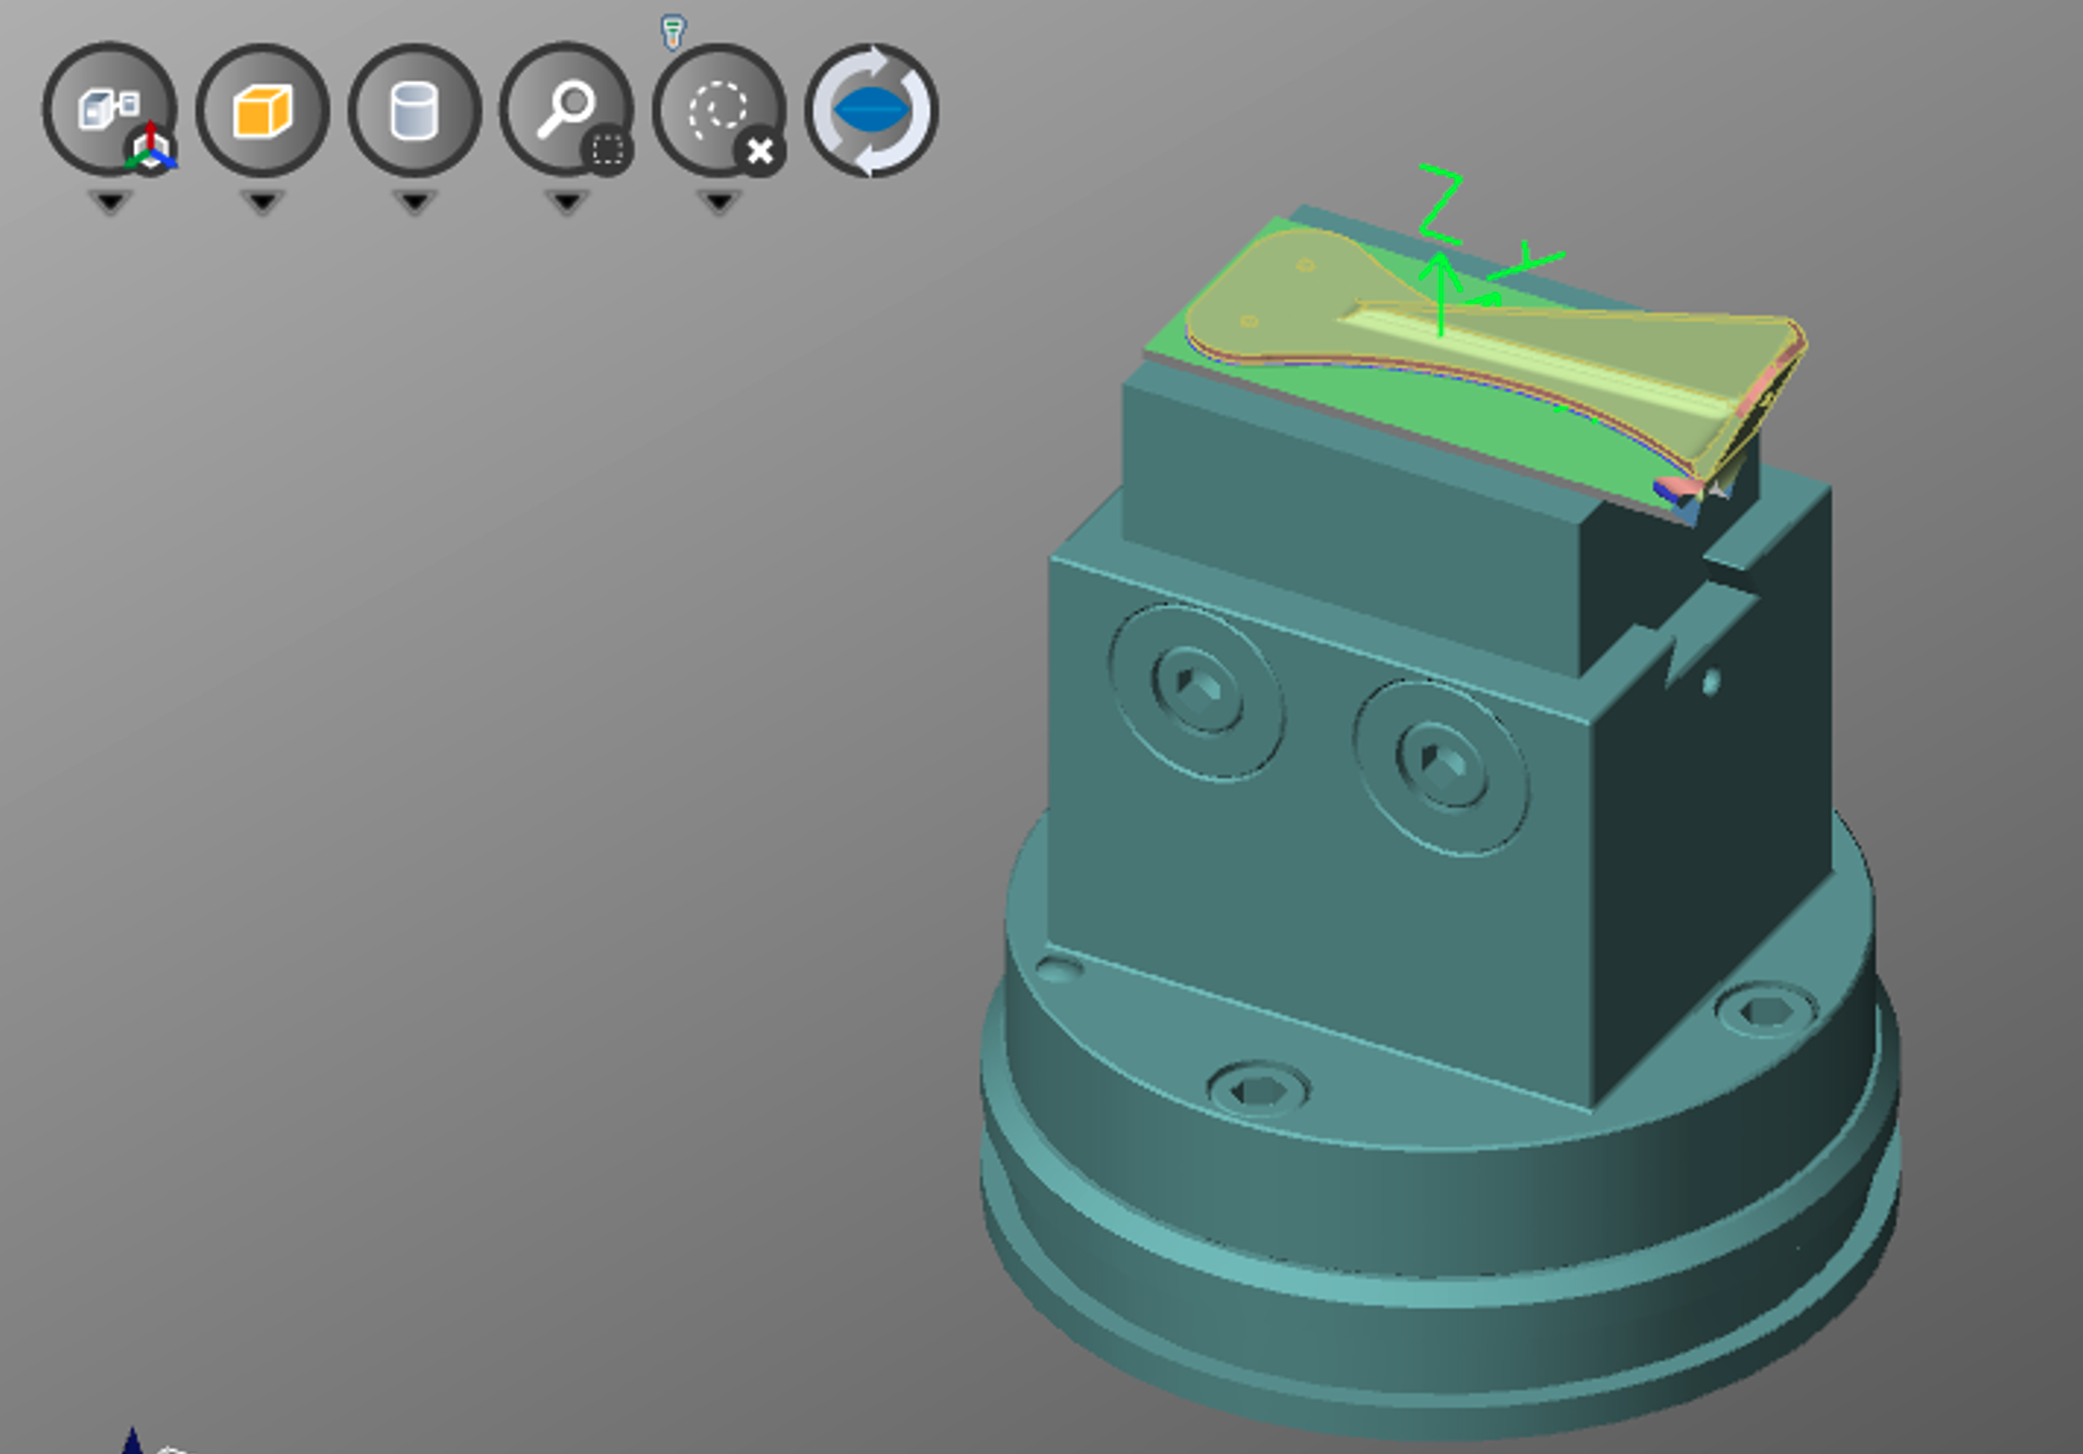Click the small pin icon above the toolbar
The height and width of the screenshot is (1454, 2083).
pyautogui.click(x=673, y=32)
